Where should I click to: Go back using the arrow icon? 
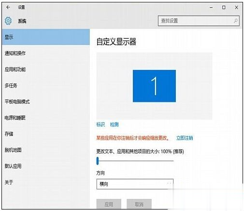(8, 7)
